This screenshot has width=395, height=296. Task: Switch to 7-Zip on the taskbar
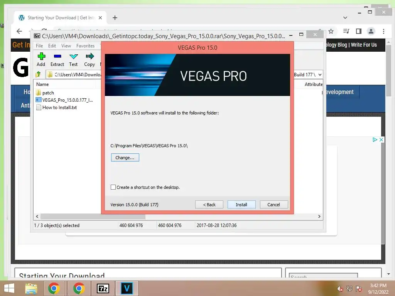103,288
